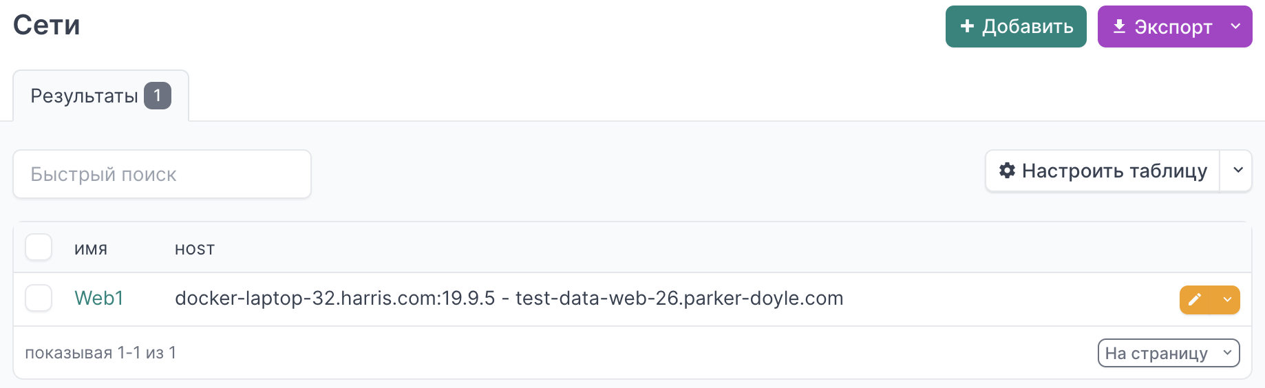Open the Экспорт dropdown arrow
Image resolution: width=1265 pixels, height=388 pixels.
tap(1235, 26)
